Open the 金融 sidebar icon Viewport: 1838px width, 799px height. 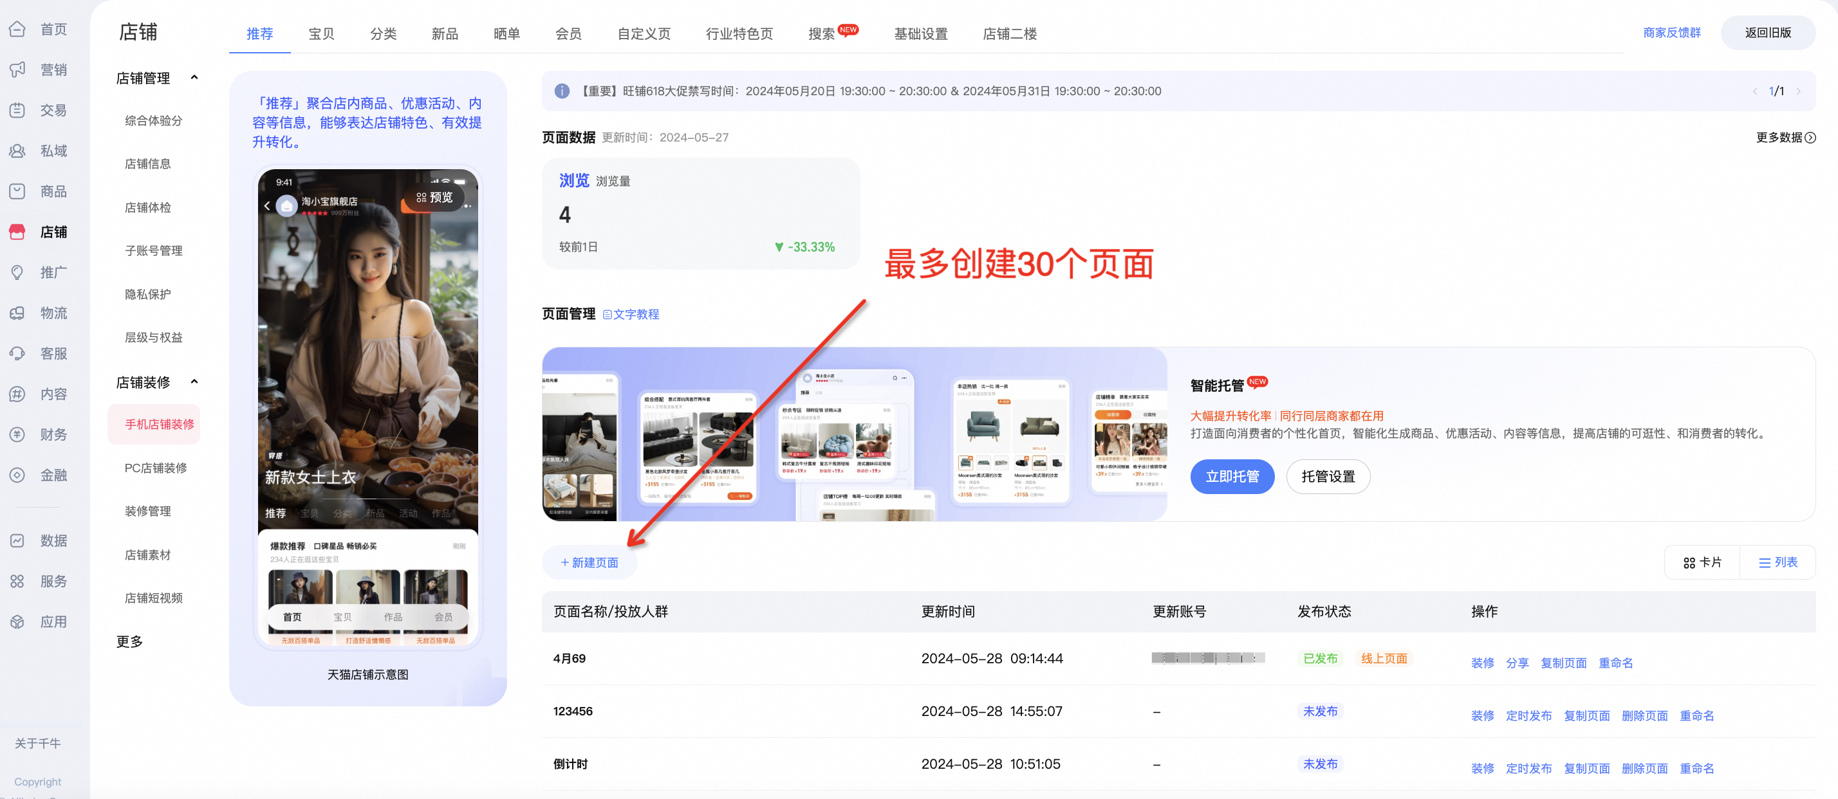(17, 475)
